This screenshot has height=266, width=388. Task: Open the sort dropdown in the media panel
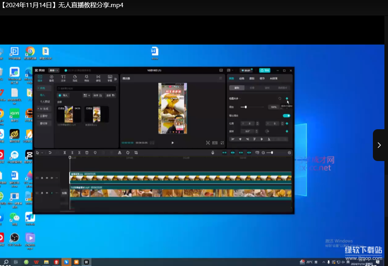(97, 95)
